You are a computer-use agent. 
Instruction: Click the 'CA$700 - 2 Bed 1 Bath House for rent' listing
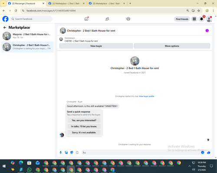tap(81, 41)
